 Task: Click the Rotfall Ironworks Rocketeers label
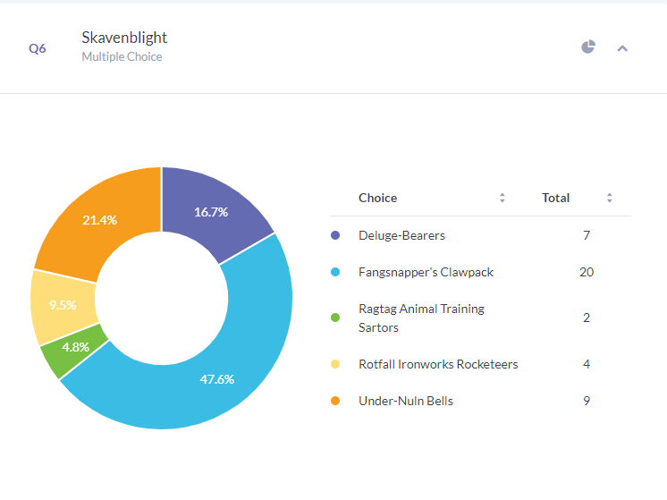pyautogui.click(x=438, y=364)
